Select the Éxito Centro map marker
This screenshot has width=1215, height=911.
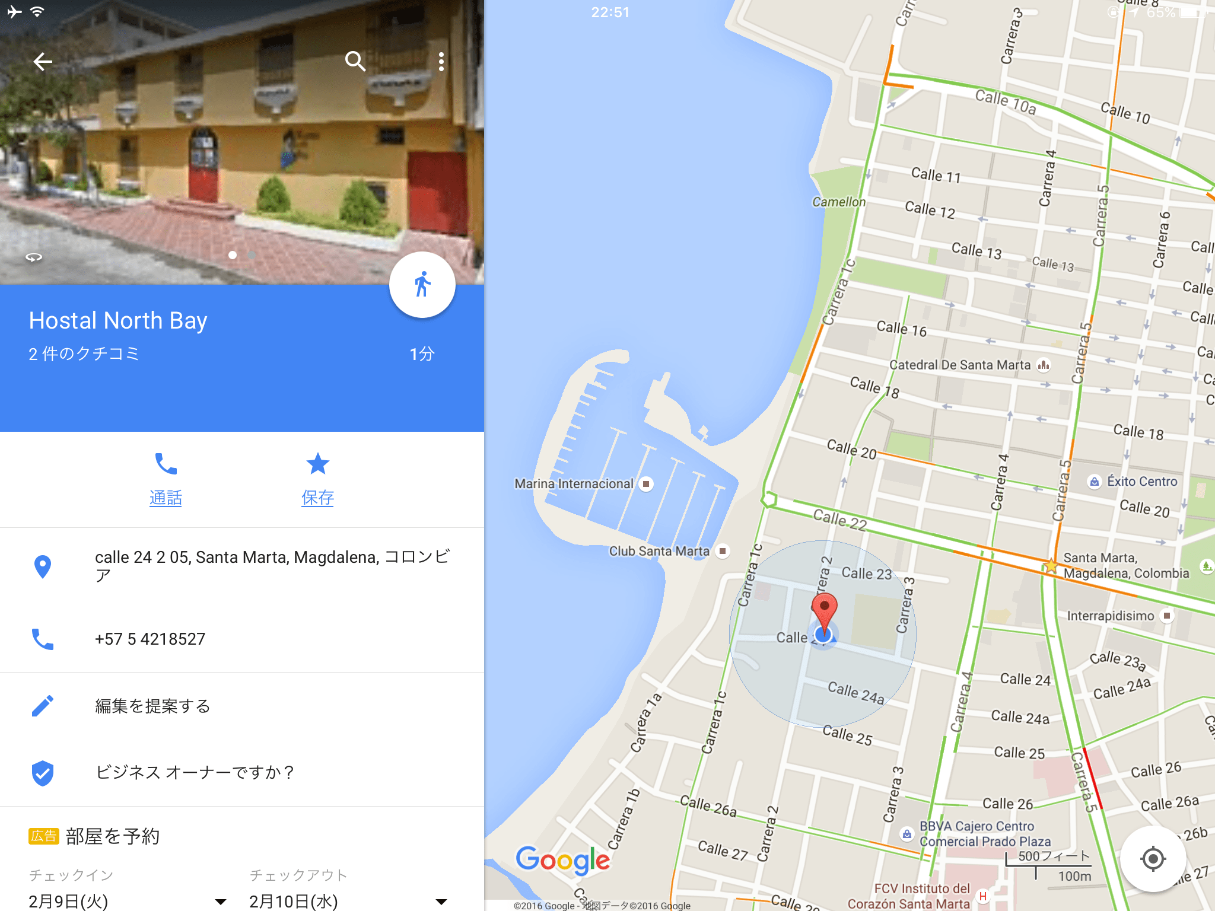1094,482
